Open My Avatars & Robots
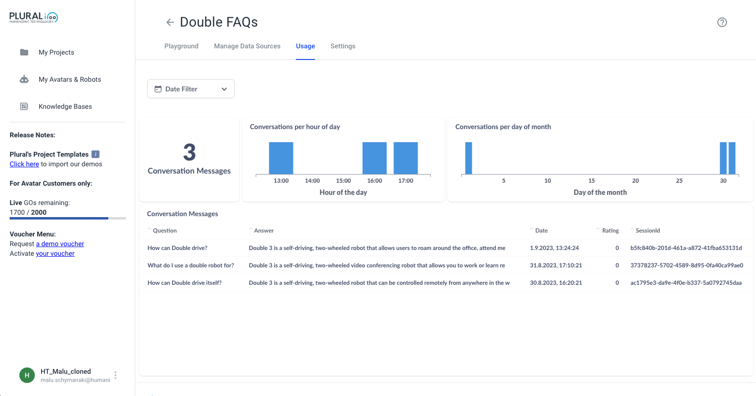This screenshot has height=396, width=756. click(x=70, y=79)
